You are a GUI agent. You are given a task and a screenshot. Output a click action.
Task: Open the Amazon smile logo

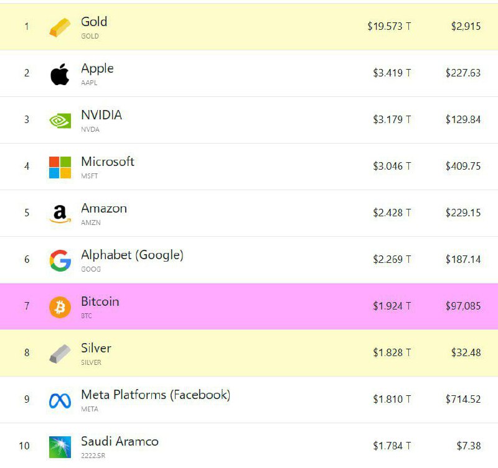[60, 214]
